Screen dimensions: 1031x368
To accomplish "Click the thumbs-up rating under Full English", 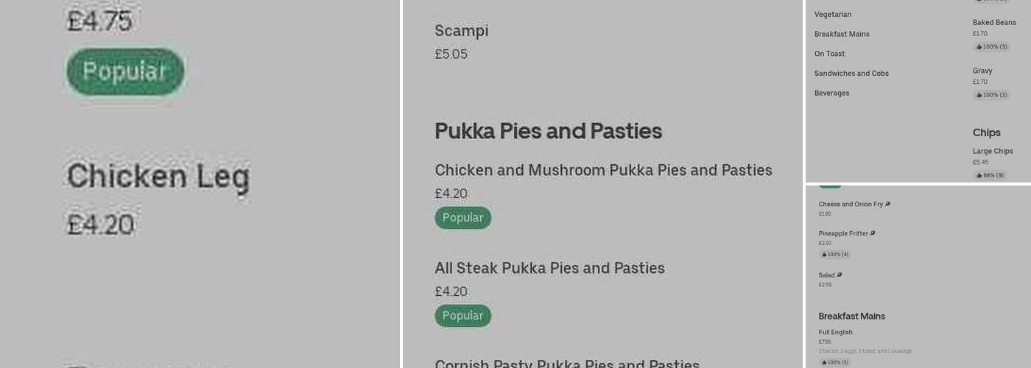I will tap(835, 362).
